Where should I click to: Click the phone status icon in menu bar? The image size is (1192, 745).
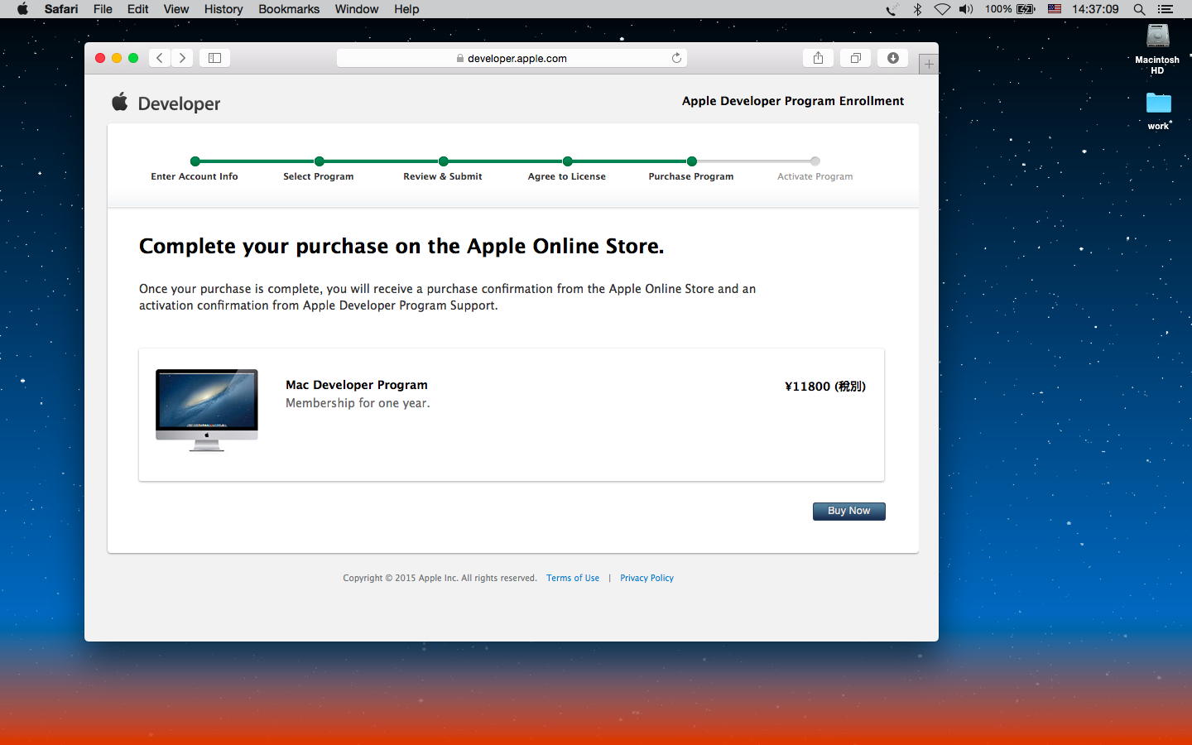[892, 9]
